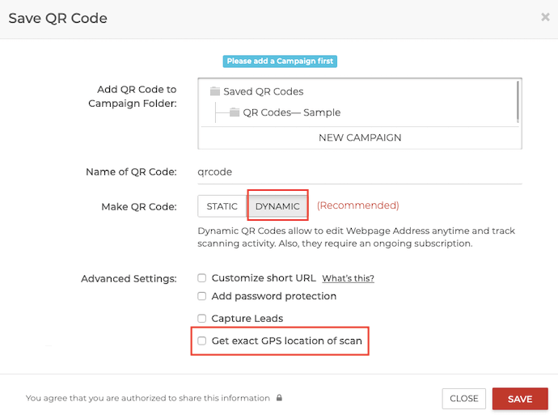Tick the Add password protection checkbox

[x=202, y=296]
